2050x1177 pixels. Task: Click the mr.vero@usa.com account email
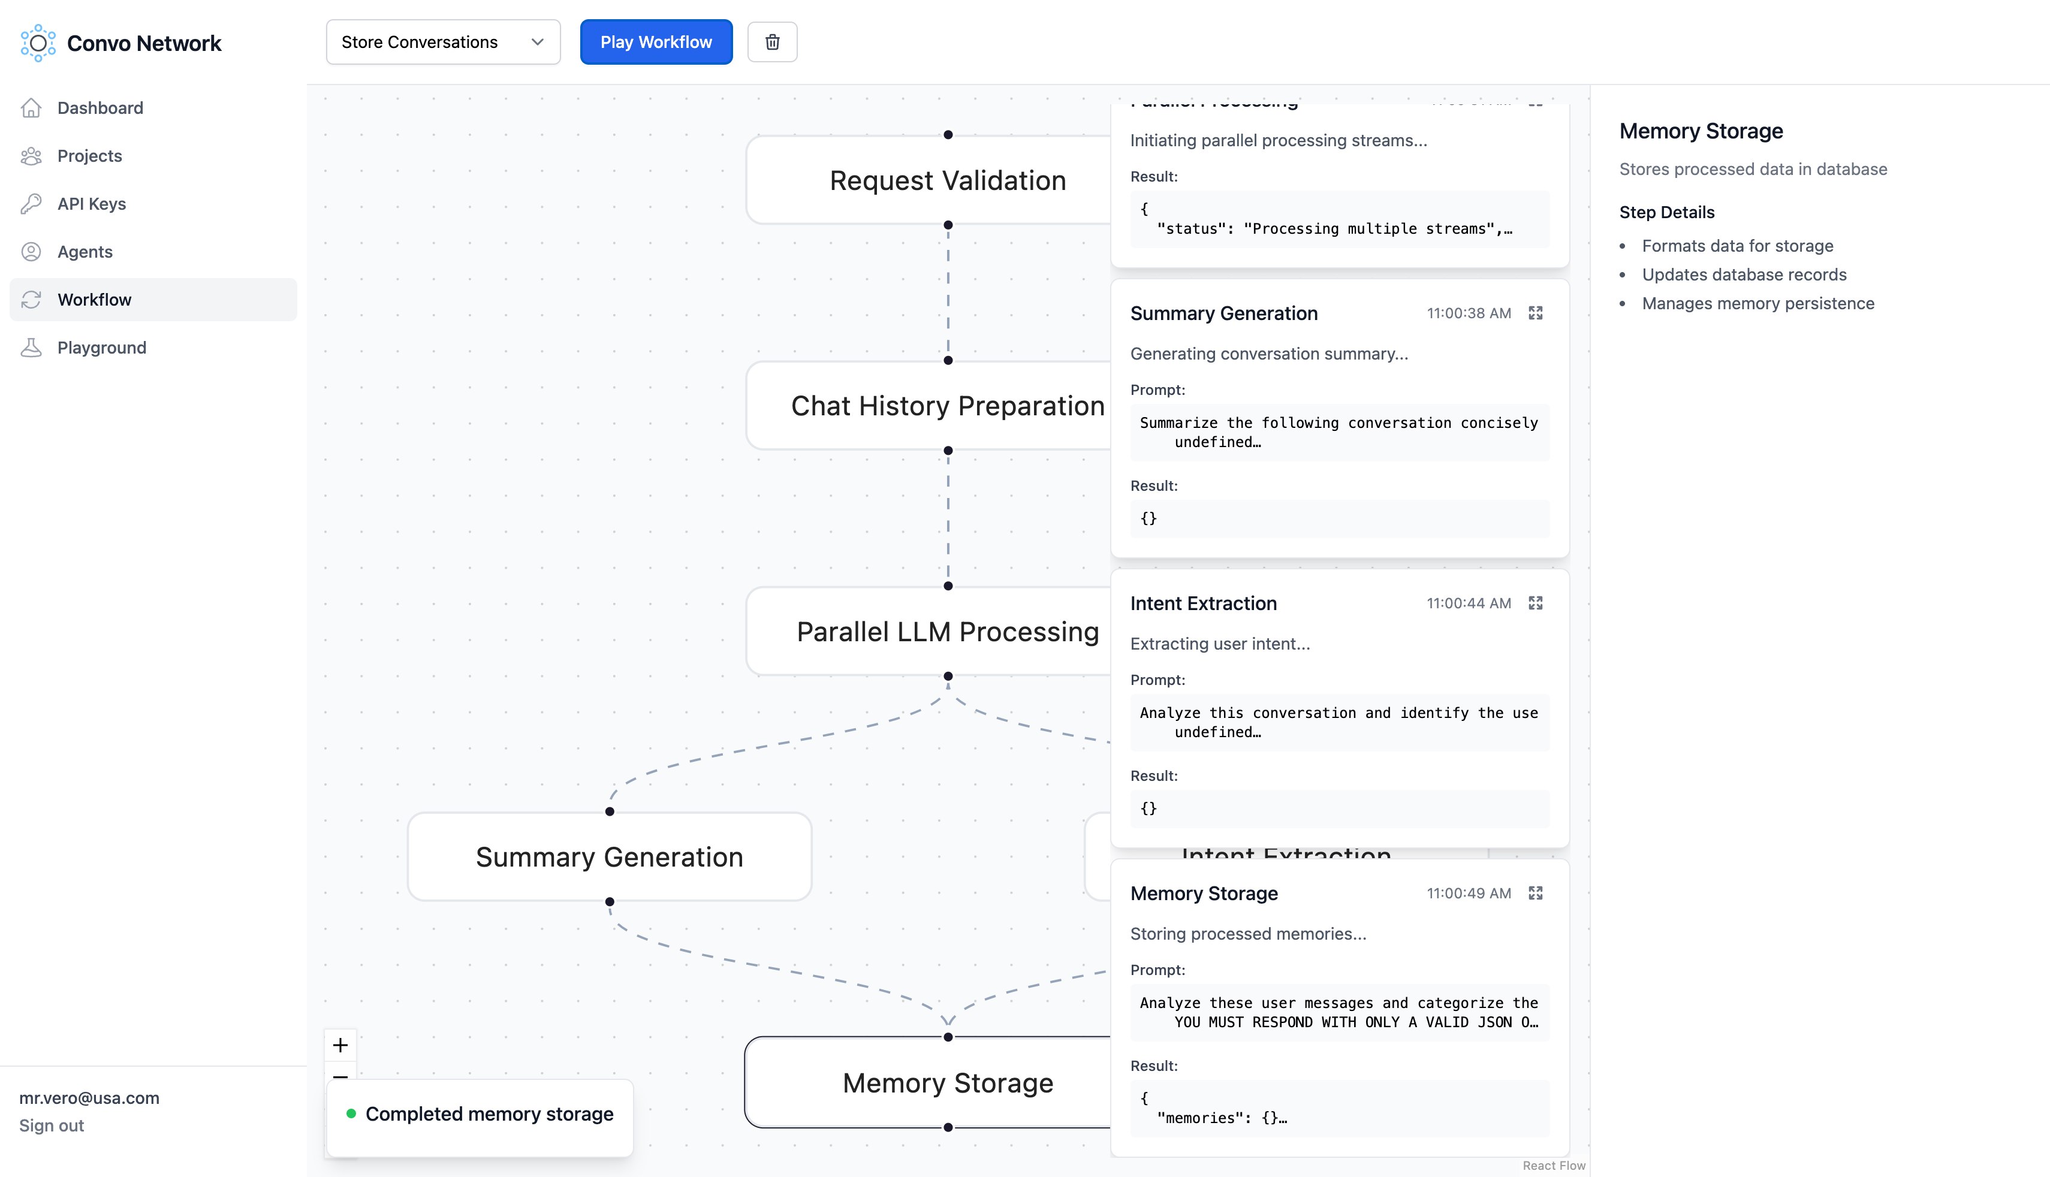pos(90,1098)
